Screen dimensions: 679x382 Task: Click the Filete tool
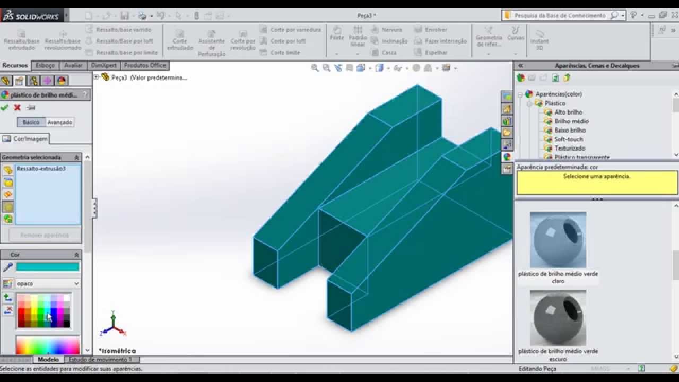pos(337,34)
